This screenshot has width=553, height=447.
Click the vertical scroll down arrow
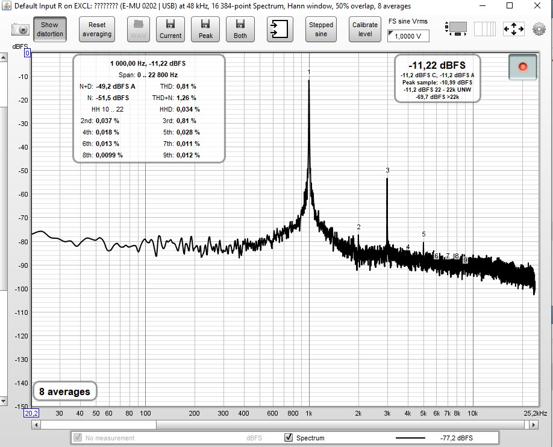[3, 401]
